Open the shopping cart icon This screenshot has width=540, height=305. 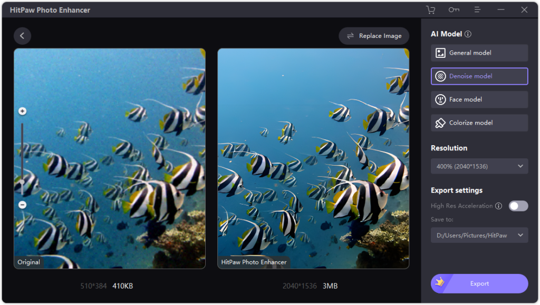click(x=430, y=10)
